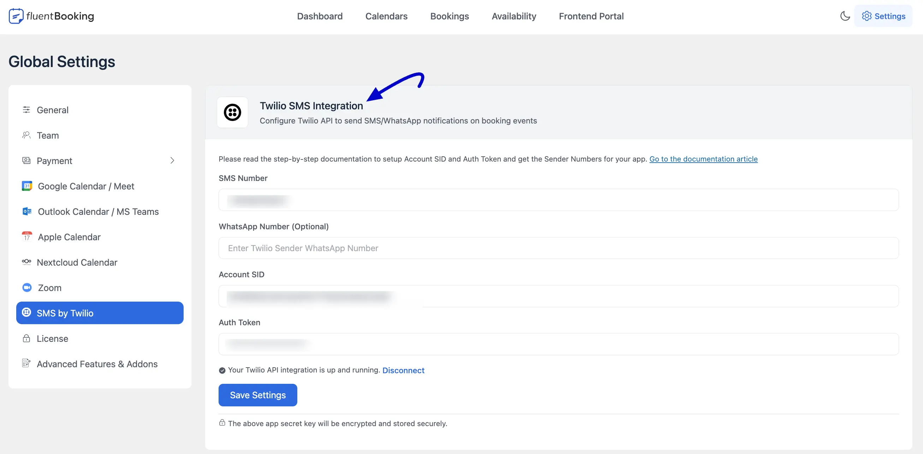
Task: Click the License lock icon
Action: click(x=26, y=338)
